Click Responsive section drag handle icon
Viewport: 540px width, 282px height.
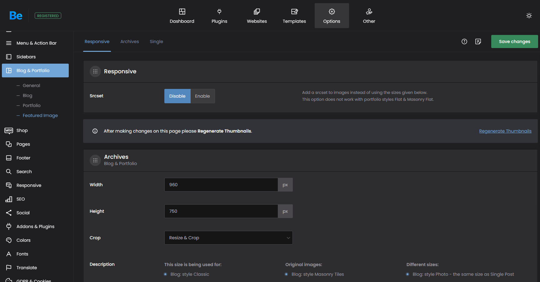coord(95,71)
